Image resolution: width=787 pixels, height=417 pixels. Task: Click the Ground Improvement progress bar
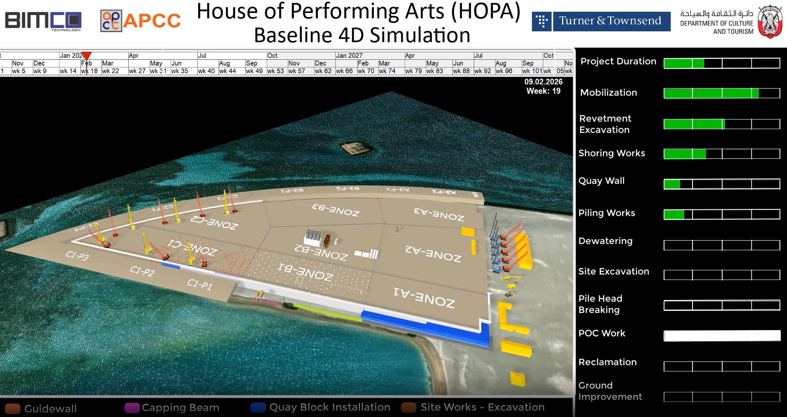tap(722, 397)
